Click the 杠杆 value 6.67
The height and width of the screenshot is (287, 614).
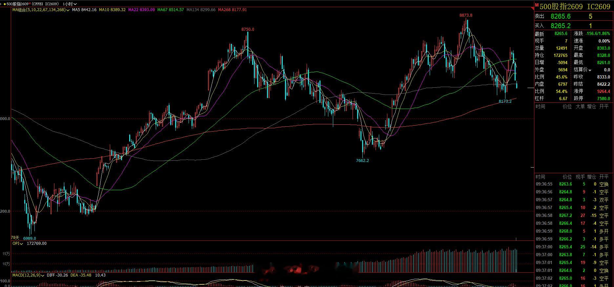[x=563, y=99]
